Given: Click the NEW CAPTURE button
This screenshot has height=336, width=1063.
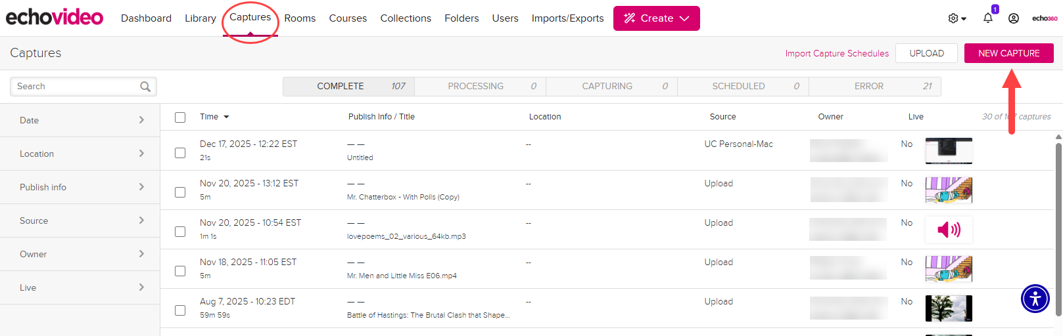Looking at the screenshot, I should pyautogui.click(x=1008, y=53).
